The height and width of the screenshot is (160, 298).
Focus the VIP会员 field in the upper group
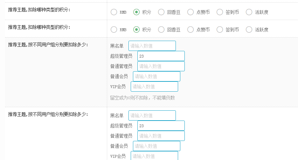[154, 87]
